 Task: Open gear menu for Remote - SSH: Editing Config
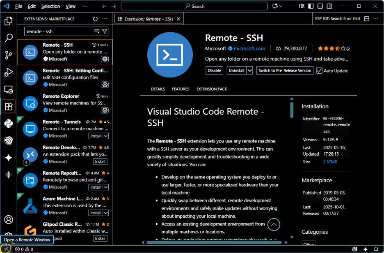click(105, 85)
